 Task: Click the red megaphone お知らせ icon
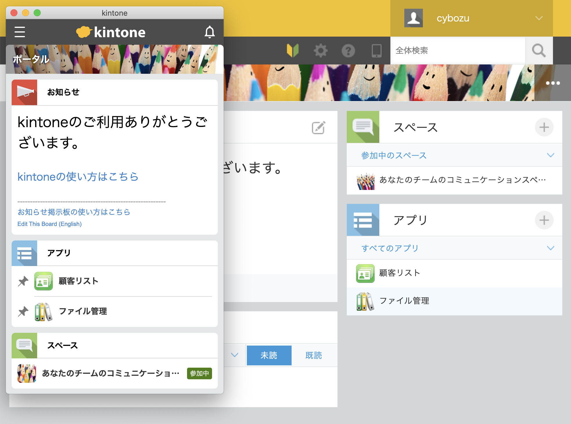[24, 92]
